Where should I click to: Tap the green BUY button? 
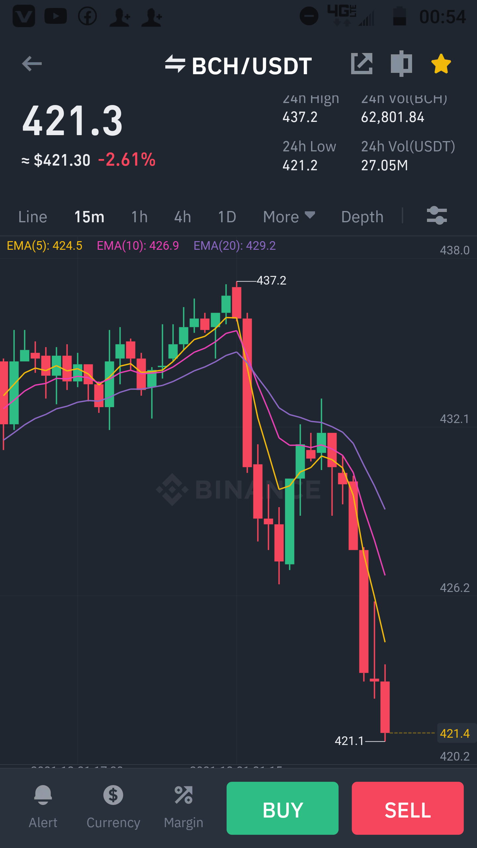[x=283, y=808]
